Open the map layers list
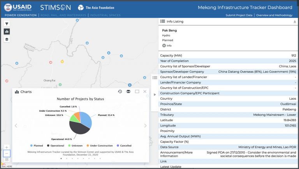The height and width of the screenshot is (169, 299). pos(7,39)
